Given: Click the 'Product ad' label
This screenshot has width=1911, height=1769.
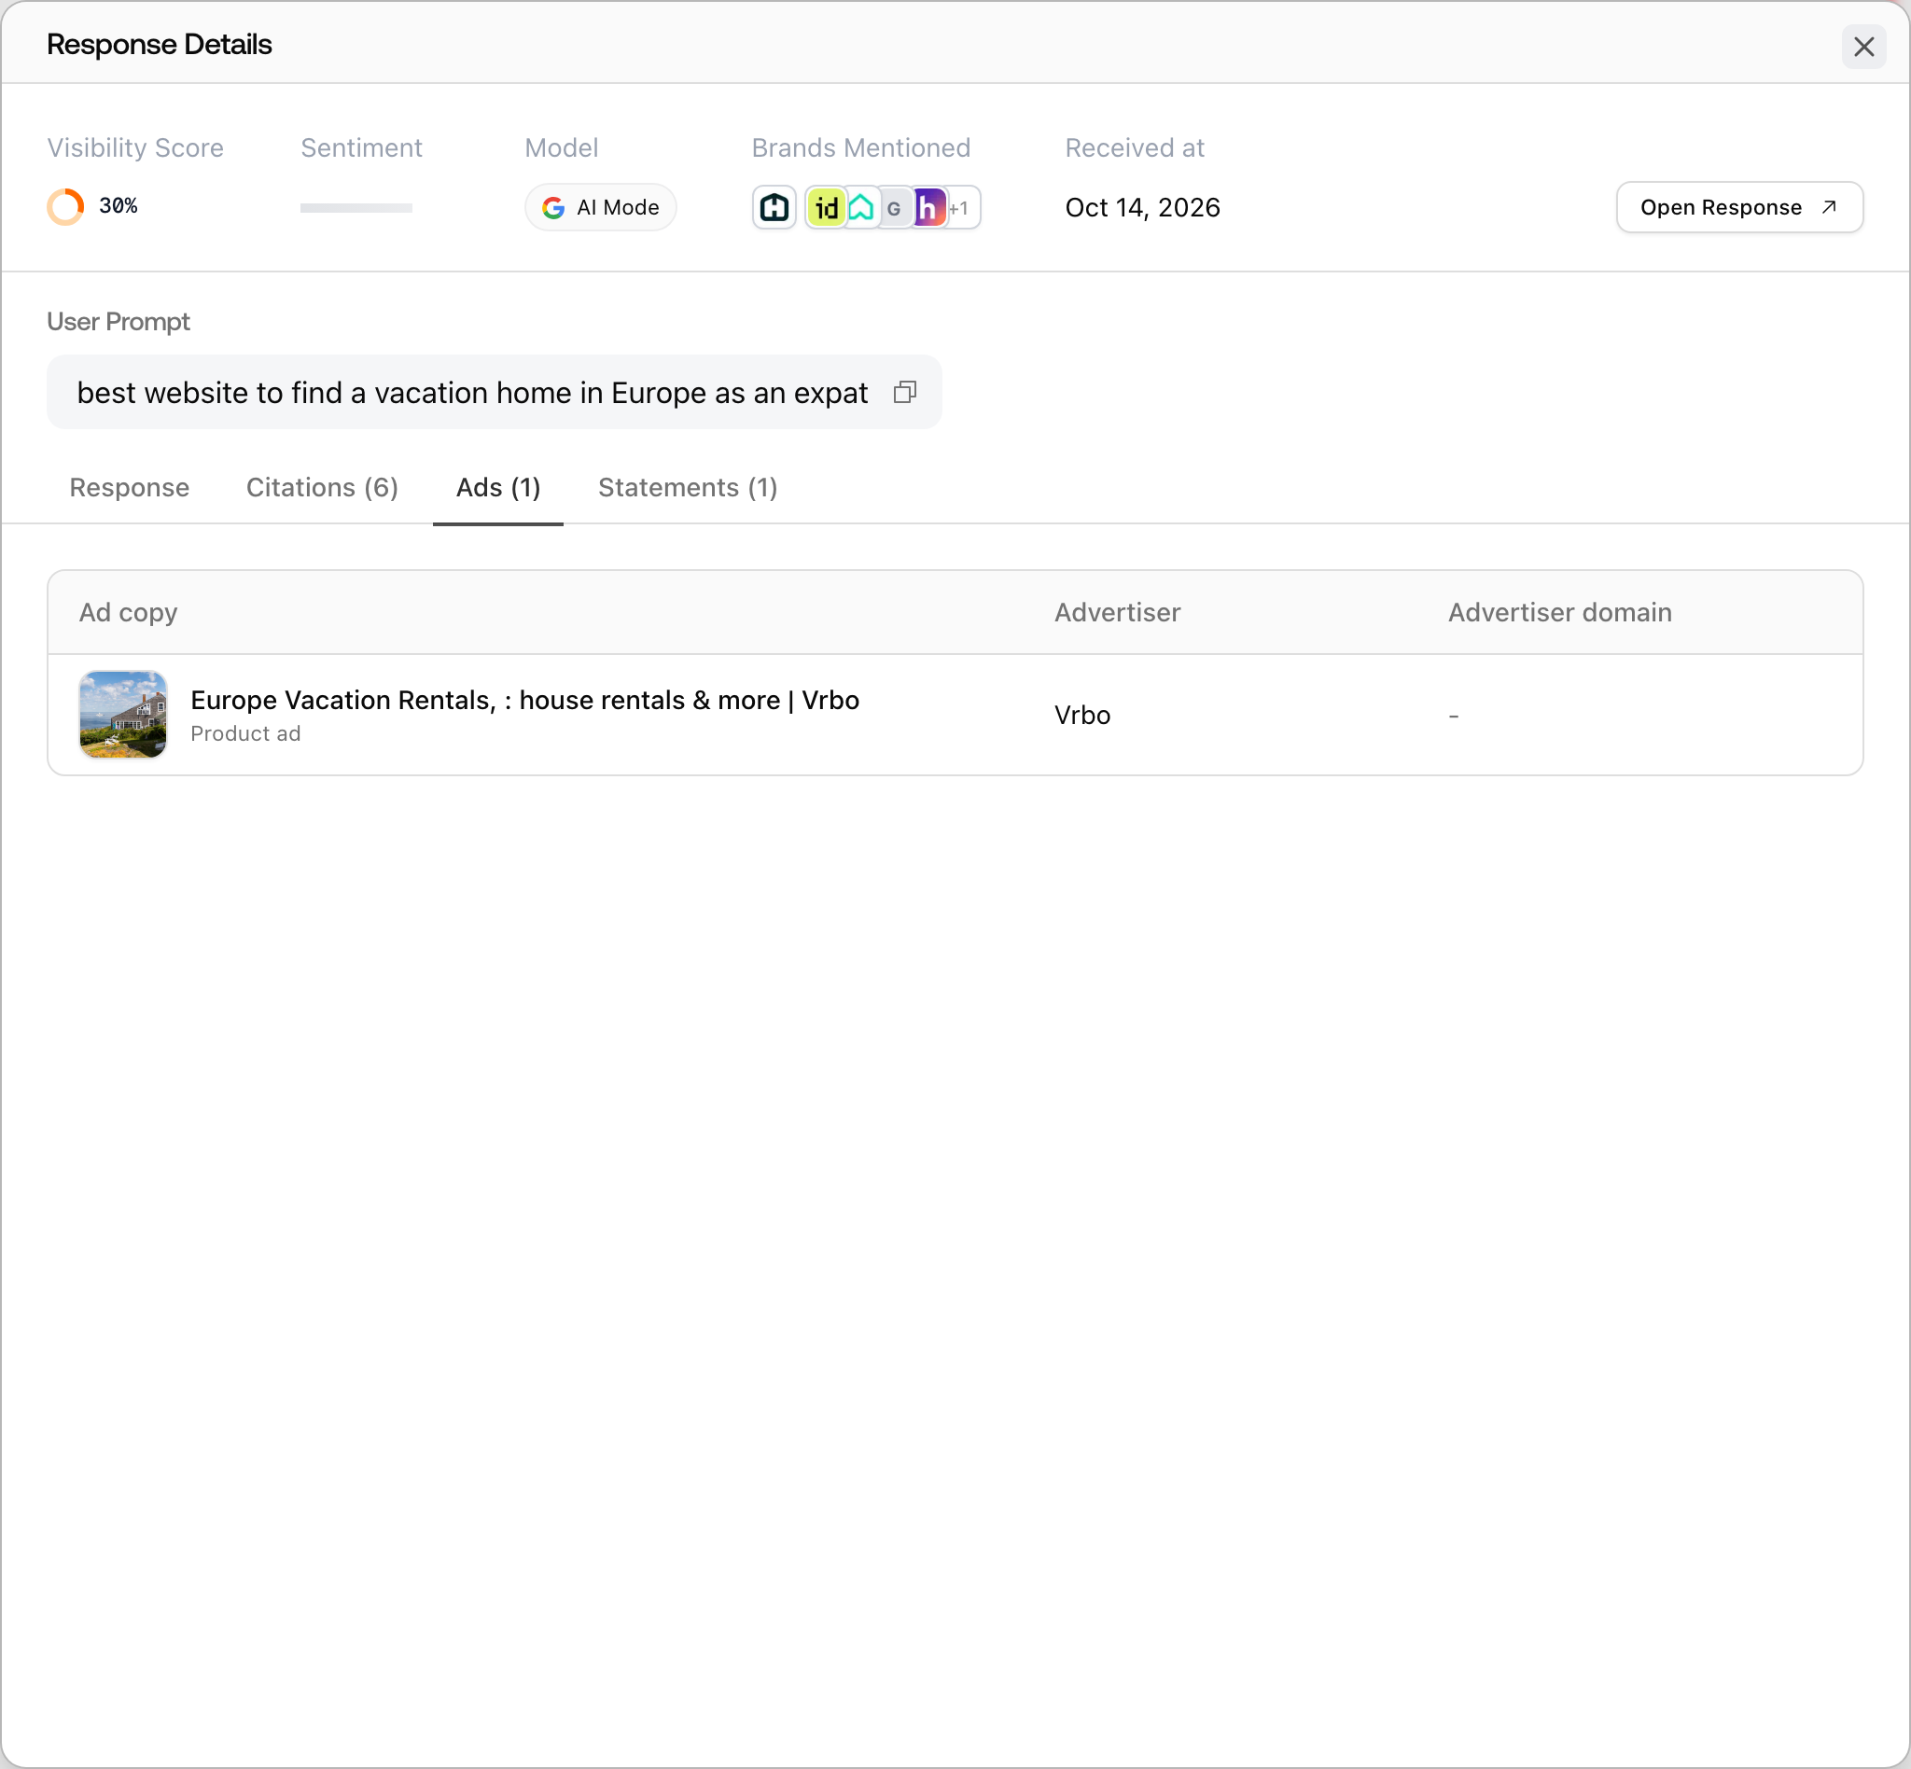Looking at the screenshot, I should coord(245,733).
